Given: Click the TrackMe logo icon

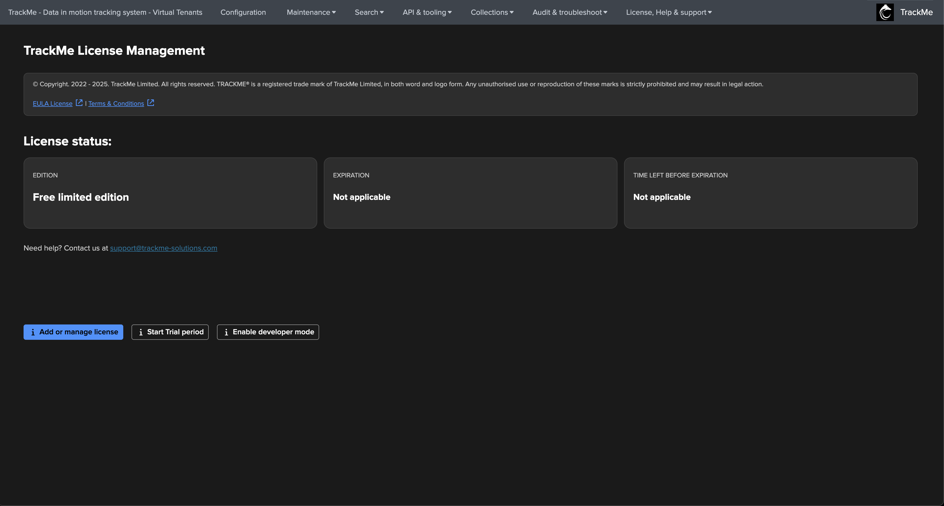Looking at the screenshot, I should (x=885, y=12).
